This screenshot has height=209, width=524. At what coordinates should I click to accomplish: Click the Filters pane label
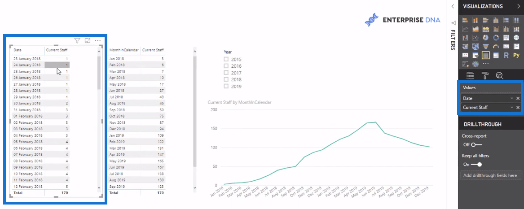453,40
